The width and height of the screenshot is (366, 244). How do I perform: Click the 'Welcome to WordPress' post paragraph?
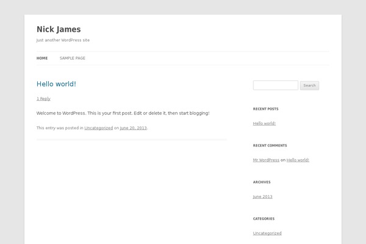click(123, 113)
